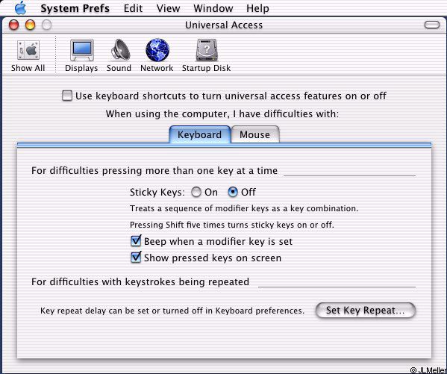Open the Displays preference icon
The image size is (447, 374).
(x=82, y=50)
